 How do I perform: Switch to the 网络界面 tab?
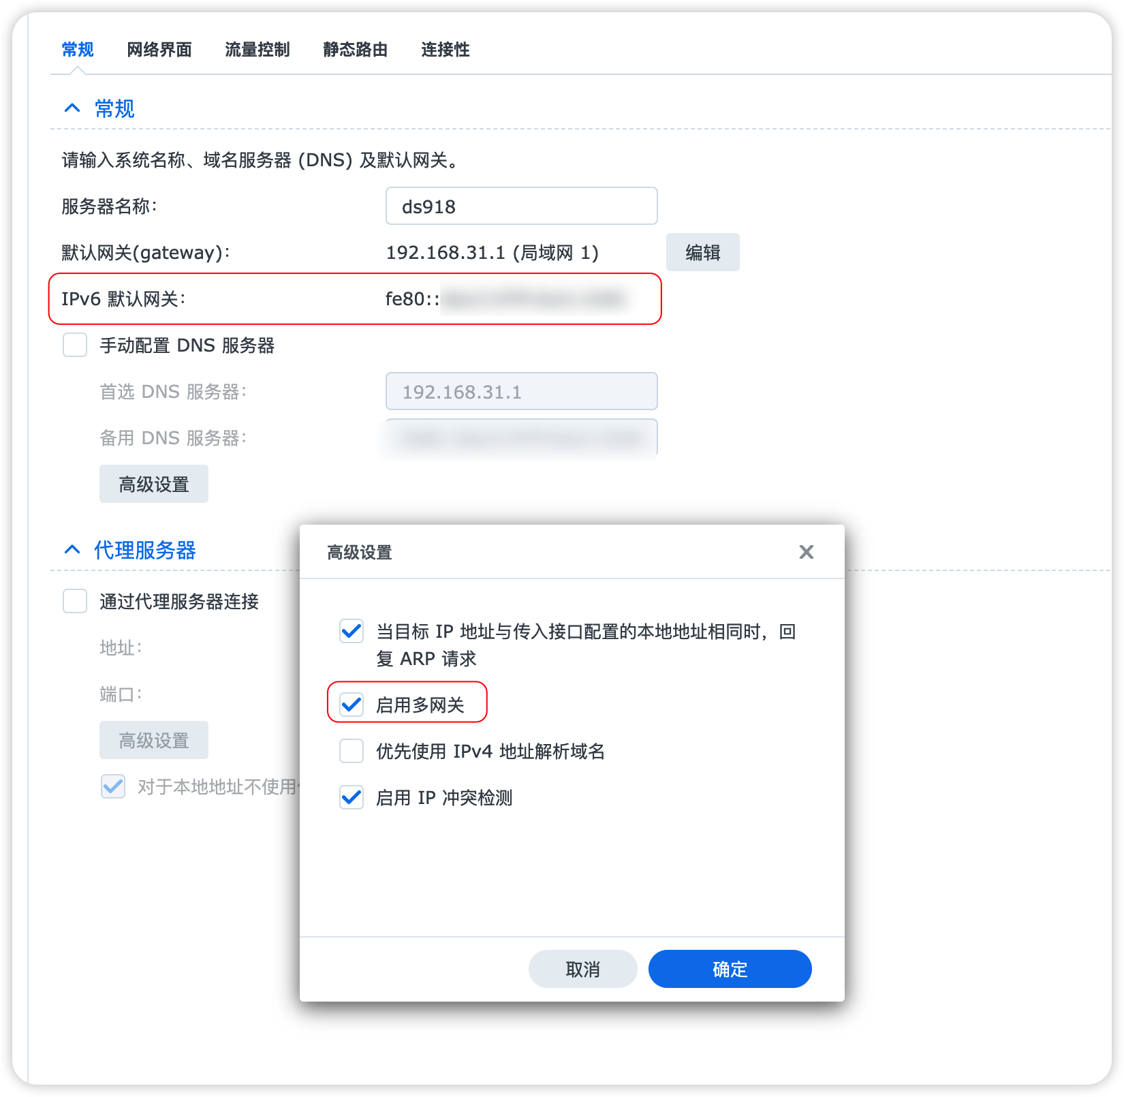point(159,49)
